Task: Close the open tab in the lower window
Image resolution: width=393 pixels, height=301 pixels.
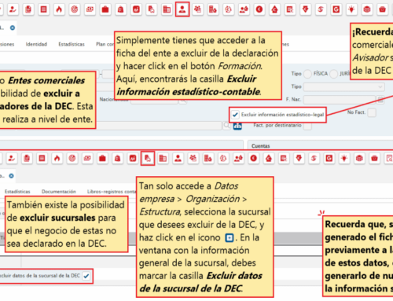Action: coord(11,176)
